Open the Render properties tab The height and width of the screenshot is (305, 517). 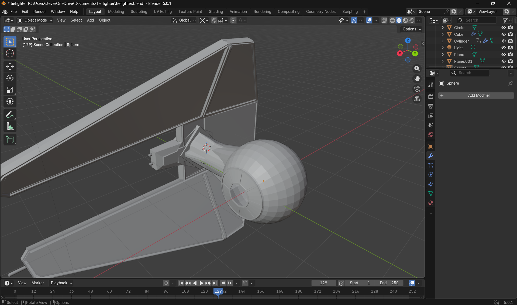[431, 96]
